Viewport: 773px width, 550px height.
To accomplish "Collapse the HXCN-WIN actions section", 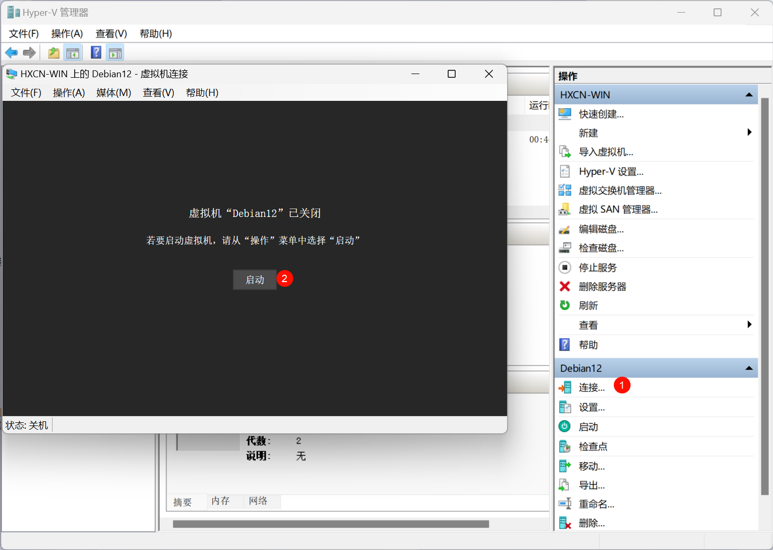I will pyautogui.click(x=749, y=95).
